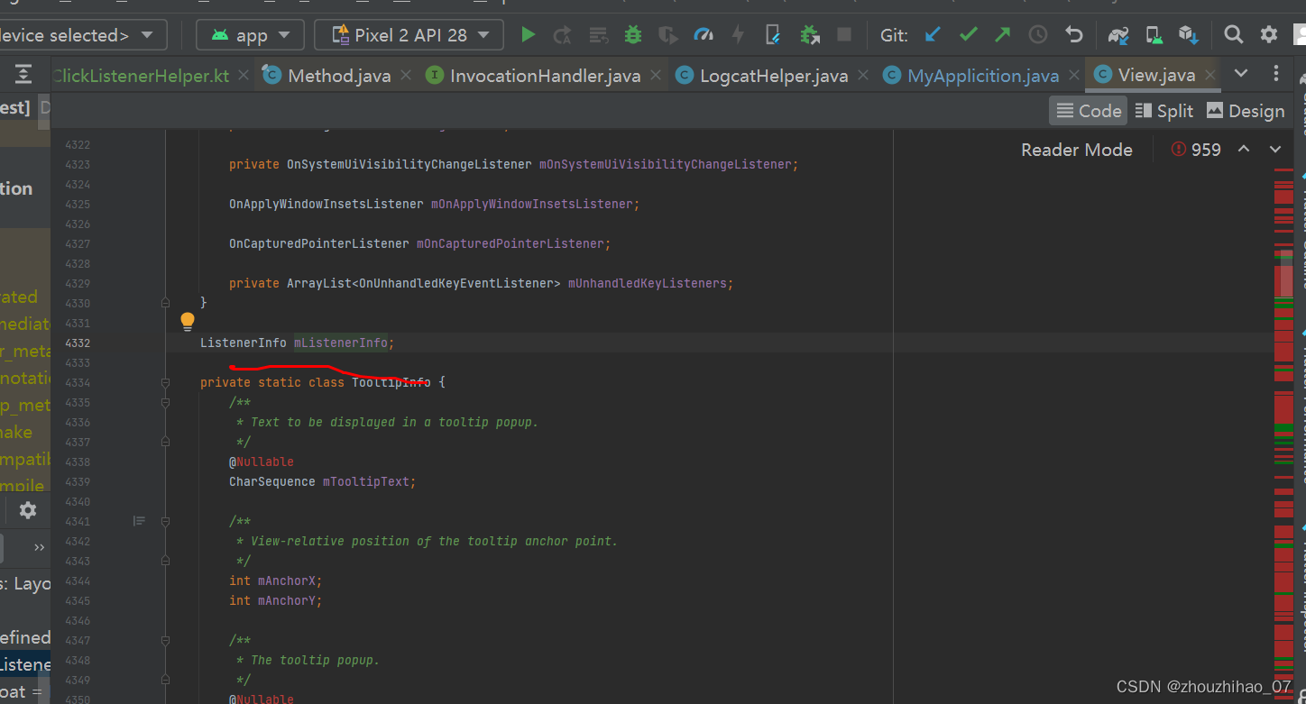Open the editor tabs more options menu
Screen dimensions: 1306x704
(1275, 73)
